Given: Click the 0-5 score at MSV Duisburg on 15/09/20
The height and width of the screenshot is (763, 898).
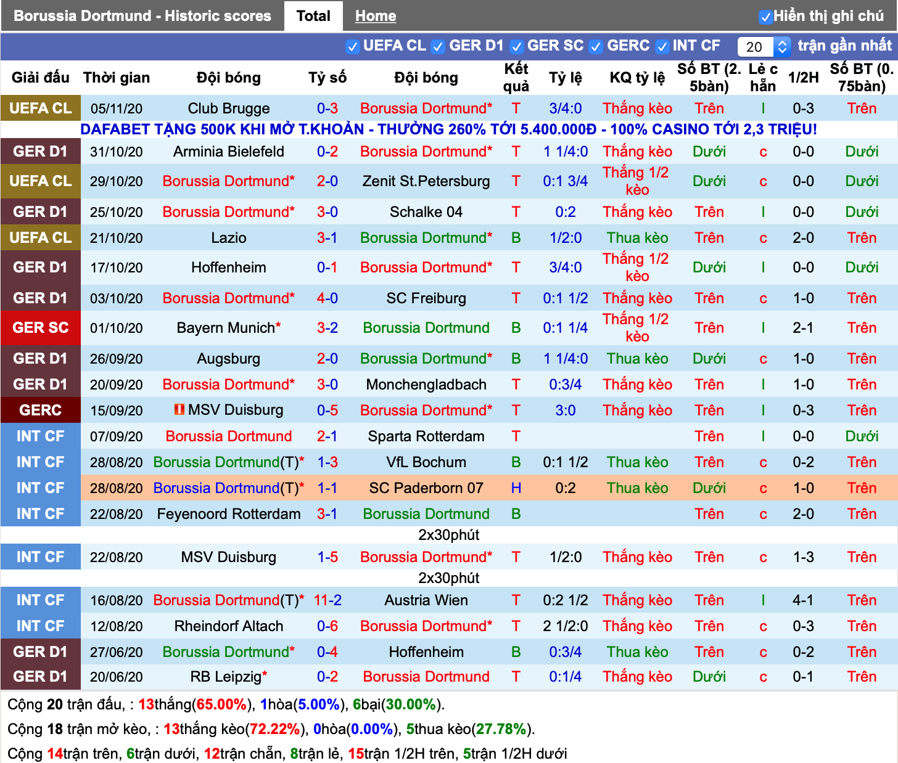Looking at the screenshot, I should click(x=327, y=410).
